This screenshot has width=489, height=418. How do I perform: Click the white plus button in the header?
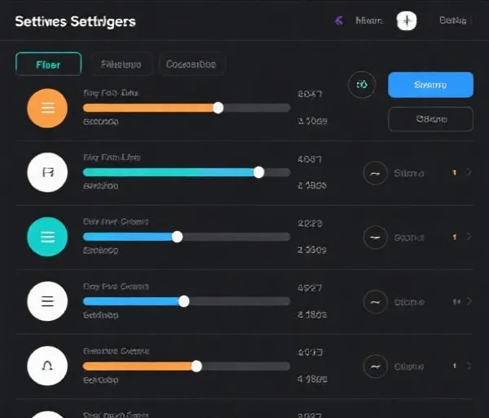pos(406,21)
